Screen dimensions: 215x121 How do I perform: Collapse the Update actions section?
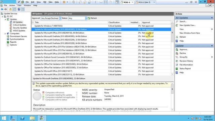pos(212,46)
